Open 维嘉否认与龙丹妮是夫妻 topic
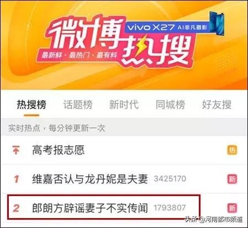The height and width of the screenshot is (228, 248). click(90, 179)
